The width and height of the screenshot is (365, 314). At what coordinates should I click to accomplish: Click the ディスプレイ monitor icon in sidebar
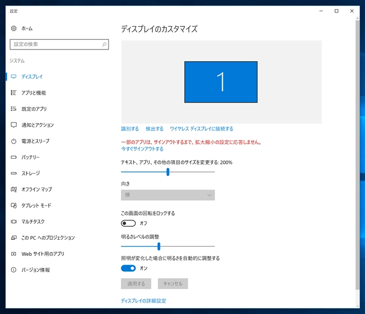(14, 76)
